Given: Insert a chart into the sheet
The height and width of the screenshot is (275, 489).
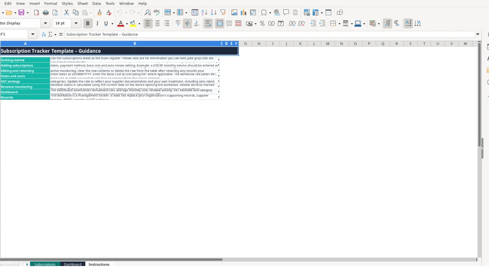Looking at the screenshot, I should coord(244,13).
